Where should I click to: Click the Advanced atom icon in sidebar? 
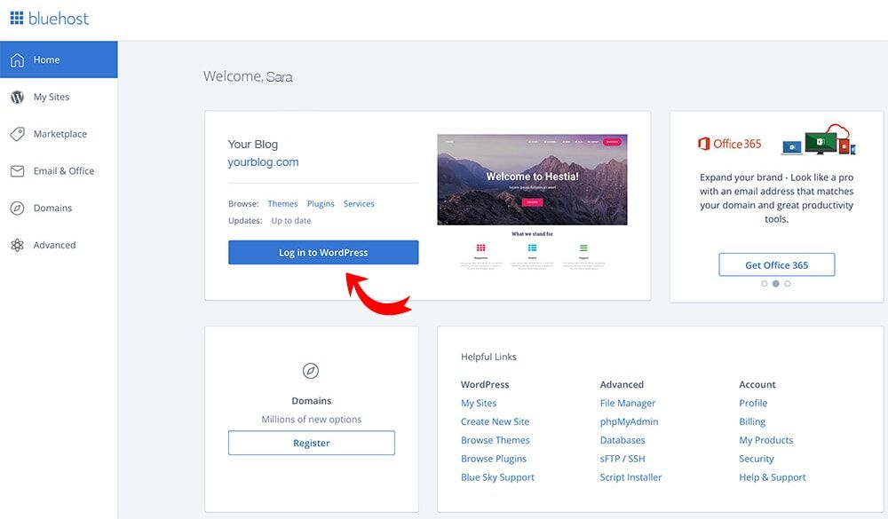click(17, 246)
